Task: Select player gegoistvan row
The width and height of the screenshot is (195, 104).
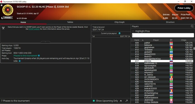Action: click(x=162, y=47)
